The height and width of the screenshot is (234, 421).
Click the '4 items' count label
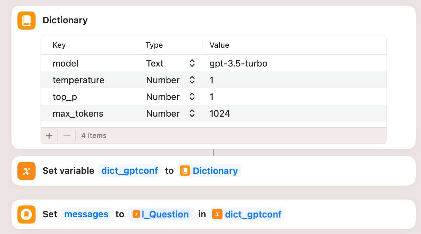(x=94, y=135)
